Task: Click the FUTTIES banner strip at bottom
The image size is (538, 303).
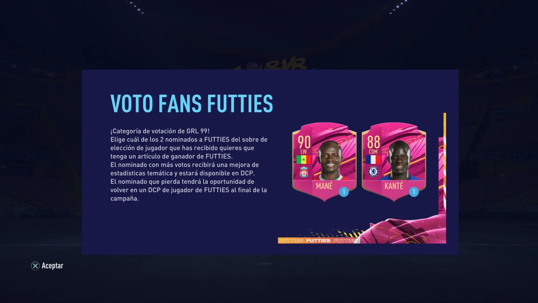Action: [317, 241]
